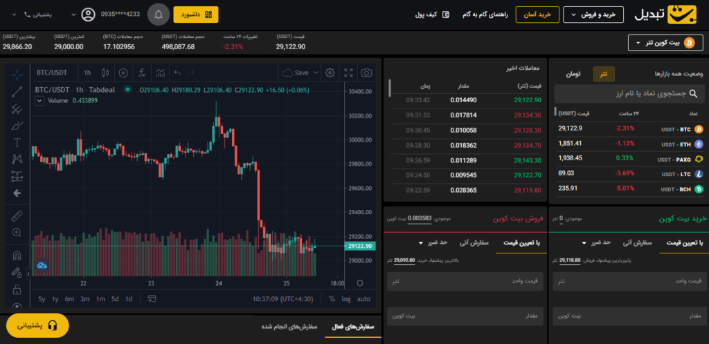Choose the brush drawing tool
The height and width of the screenshot is (344, 709).
tap(17, 126)
